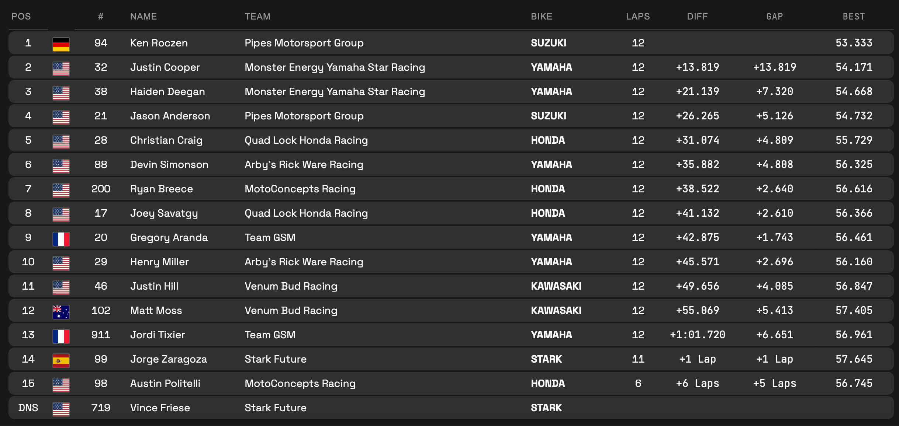Viewport: 899px width, 426px height.
Task: Click the US flag beside Justin Cooper
Action: (x=61, y=69)
